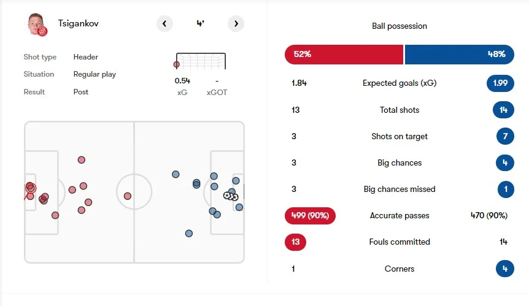Click the blue 48% possession bar
Image resolution: width=529 pixels, height=306 pixels.
[x=459, y=54]
